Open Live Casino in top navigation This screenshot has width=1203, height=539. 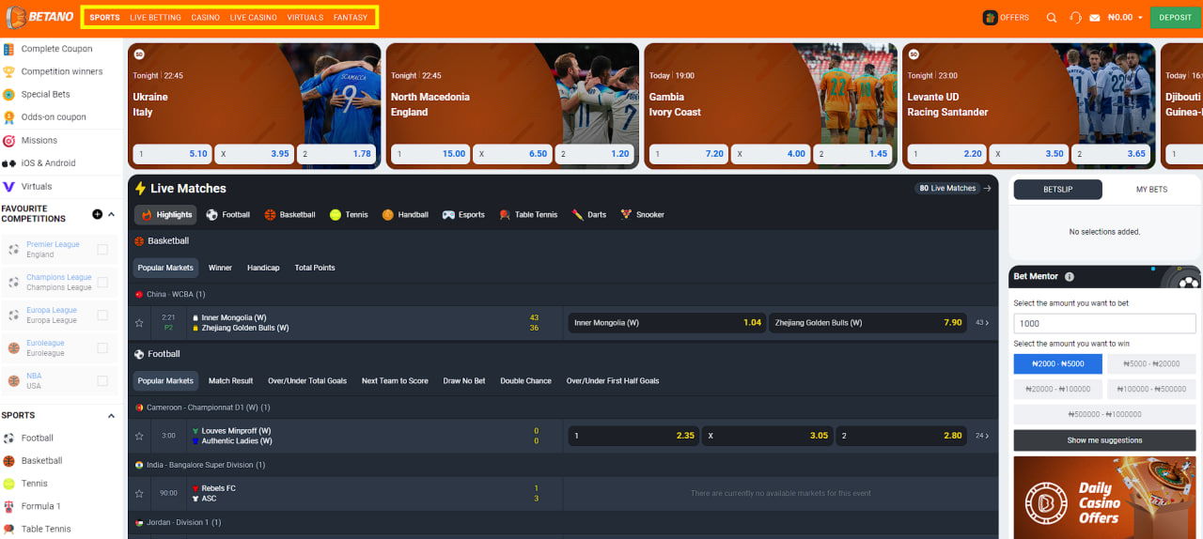coord(253,18)
